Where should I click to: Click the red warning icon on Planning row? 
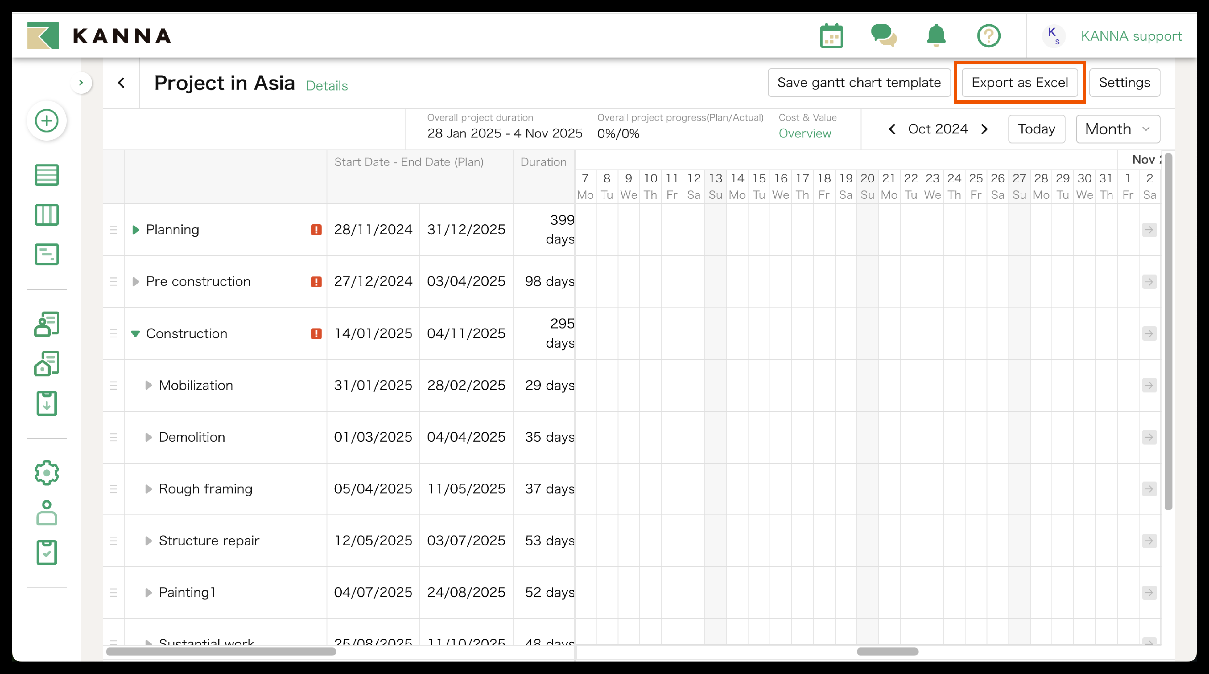(316, 230)
